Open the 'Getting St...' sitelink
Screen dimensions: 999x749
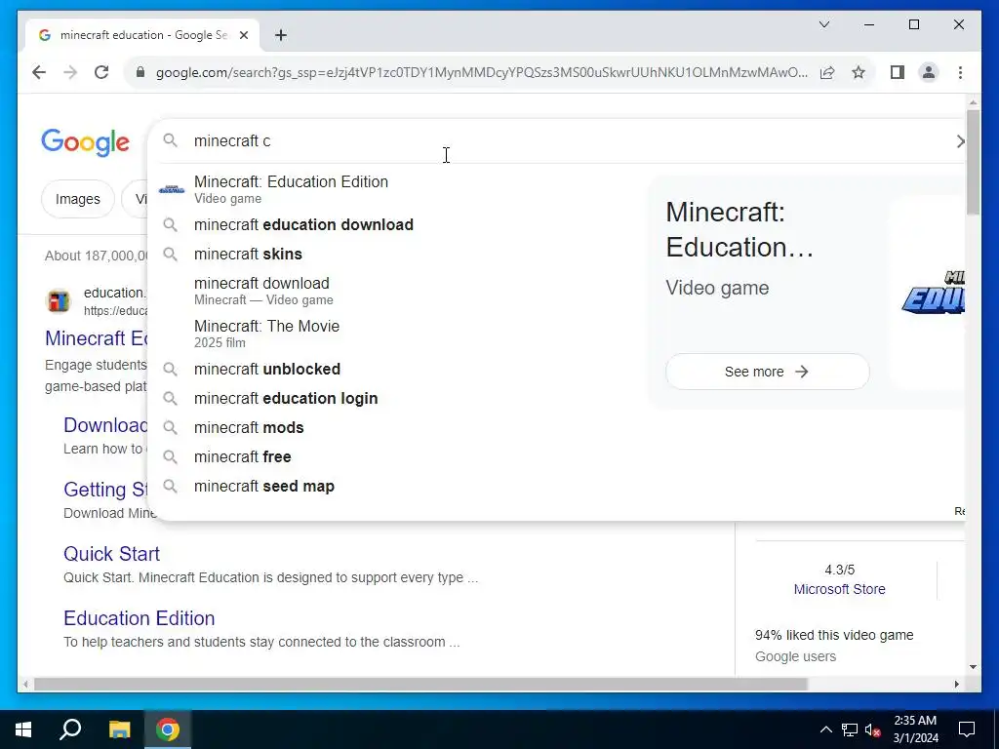coord(105,490)
